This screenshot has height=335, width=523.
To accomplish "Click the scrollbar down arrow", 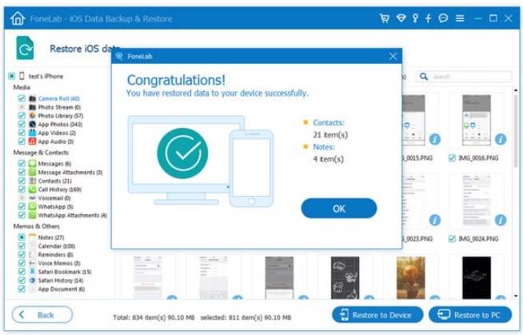I will tap(516, 295).
